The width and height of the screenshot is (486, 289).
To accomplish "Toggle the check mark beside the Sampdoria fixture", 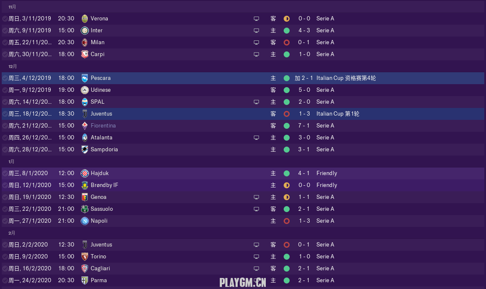I will point(5,150).
